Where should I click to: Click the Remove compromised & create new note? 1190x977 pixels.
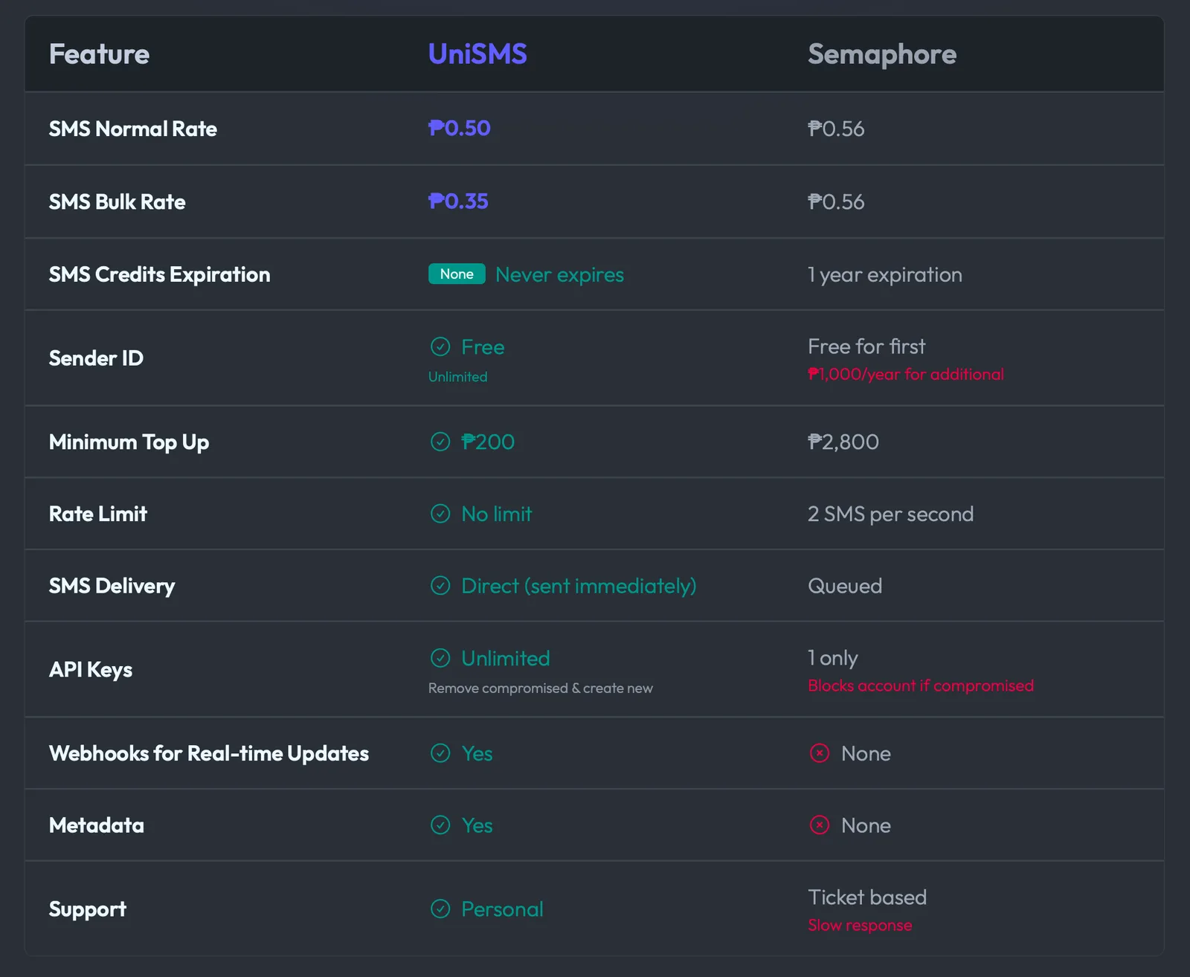(541, 689)
